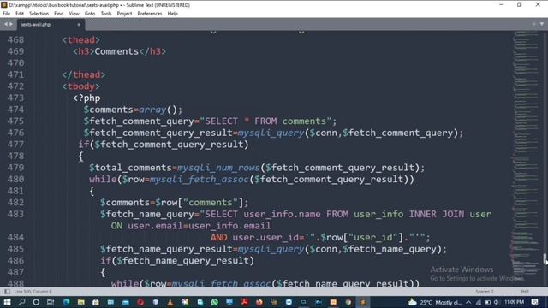The height and width of the screenshot is (308, 548).
Task: Open the Selection menu
Action: (39, 14)
